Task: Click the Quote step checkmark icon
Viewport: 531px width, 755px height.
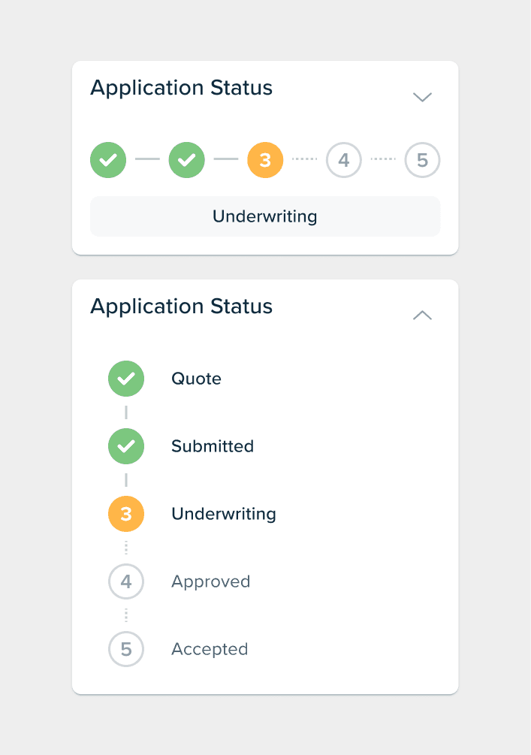Action: click(126, 379)
